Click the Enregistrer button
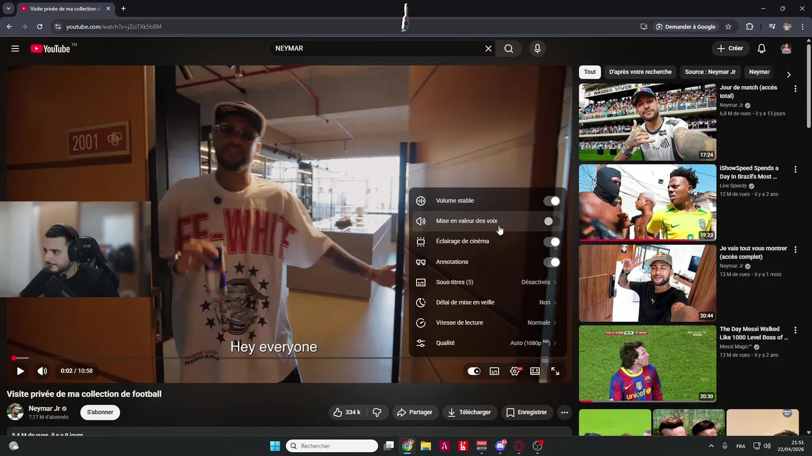Screen dimensions: 812x456 (x=527, y=412)
